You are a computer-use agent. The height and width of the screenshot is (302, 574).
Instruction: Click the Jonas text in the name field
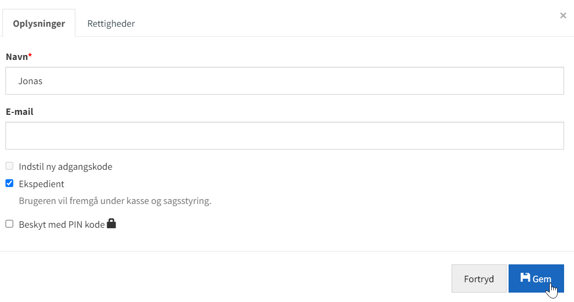pyautogui.click(x=30, y=81)
